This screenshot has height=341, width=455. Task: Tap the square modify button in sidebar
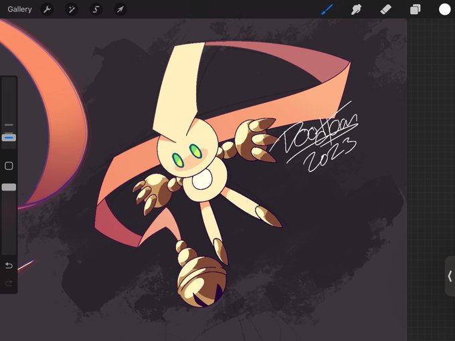coord(9,166)
